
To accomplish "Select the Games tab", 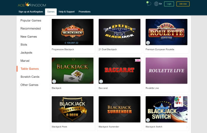I will point(51,12).
